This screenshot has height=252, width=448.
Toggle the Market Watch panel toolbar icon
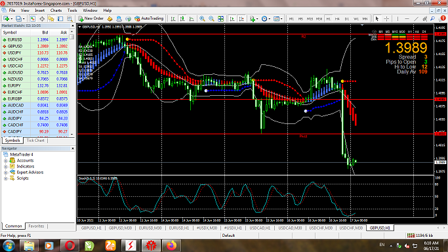33,18
